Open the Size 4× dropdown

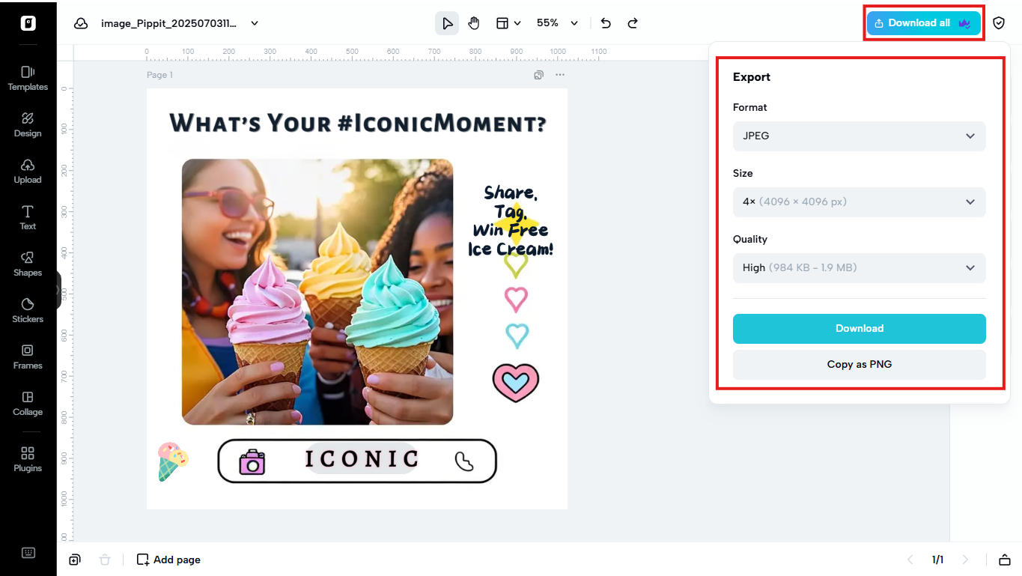pos(860,202)
